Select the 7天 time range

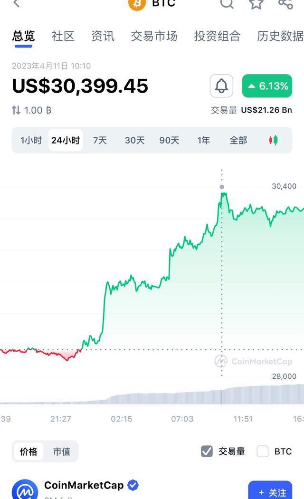coord(100,140)
